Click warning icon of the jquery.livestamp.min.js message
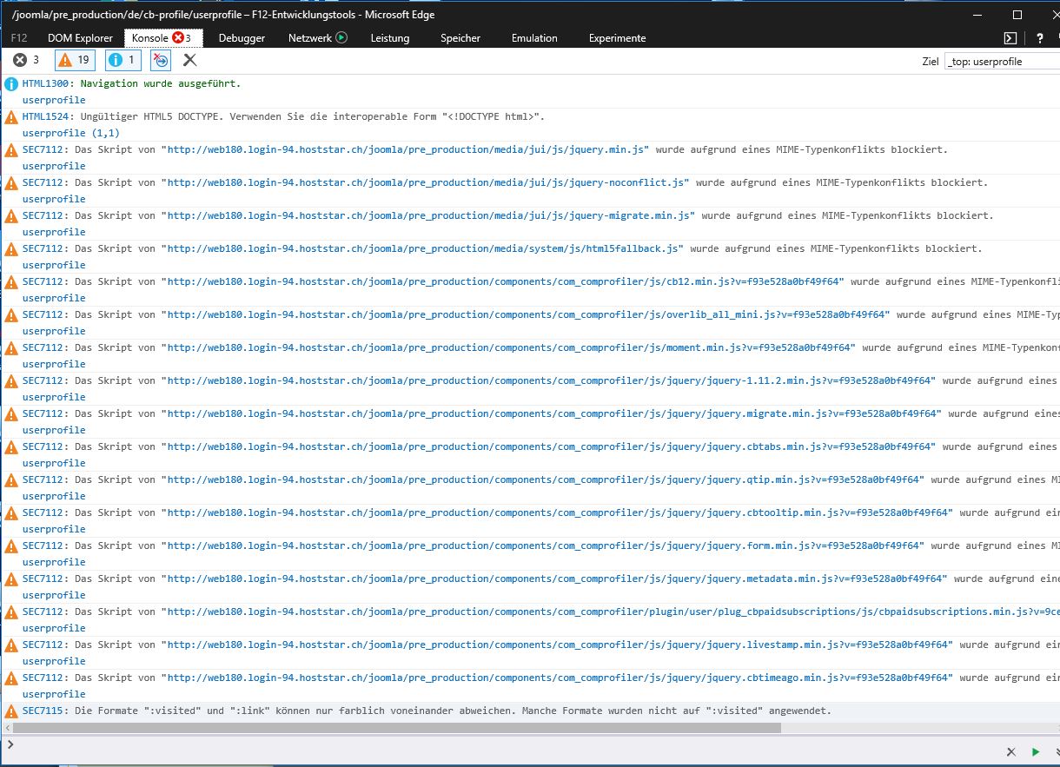 pyautogui.click(x=11, y=645)
